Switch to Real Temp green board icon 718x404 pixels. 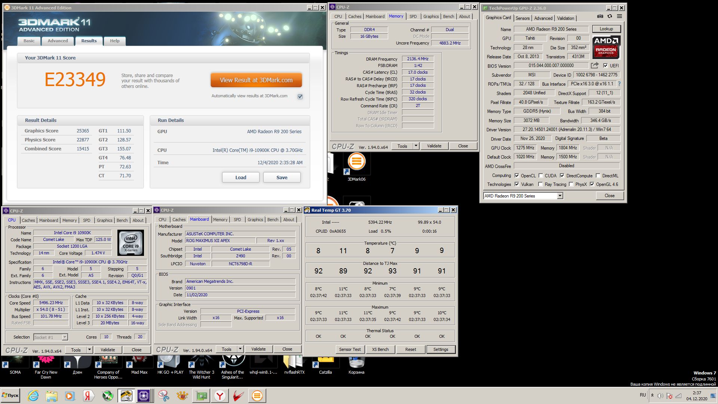201,396
